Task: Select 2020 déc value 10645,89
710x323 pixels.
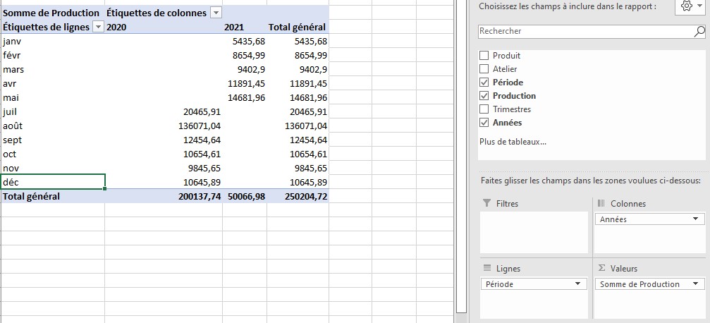Action: click(x=164, y=182)
